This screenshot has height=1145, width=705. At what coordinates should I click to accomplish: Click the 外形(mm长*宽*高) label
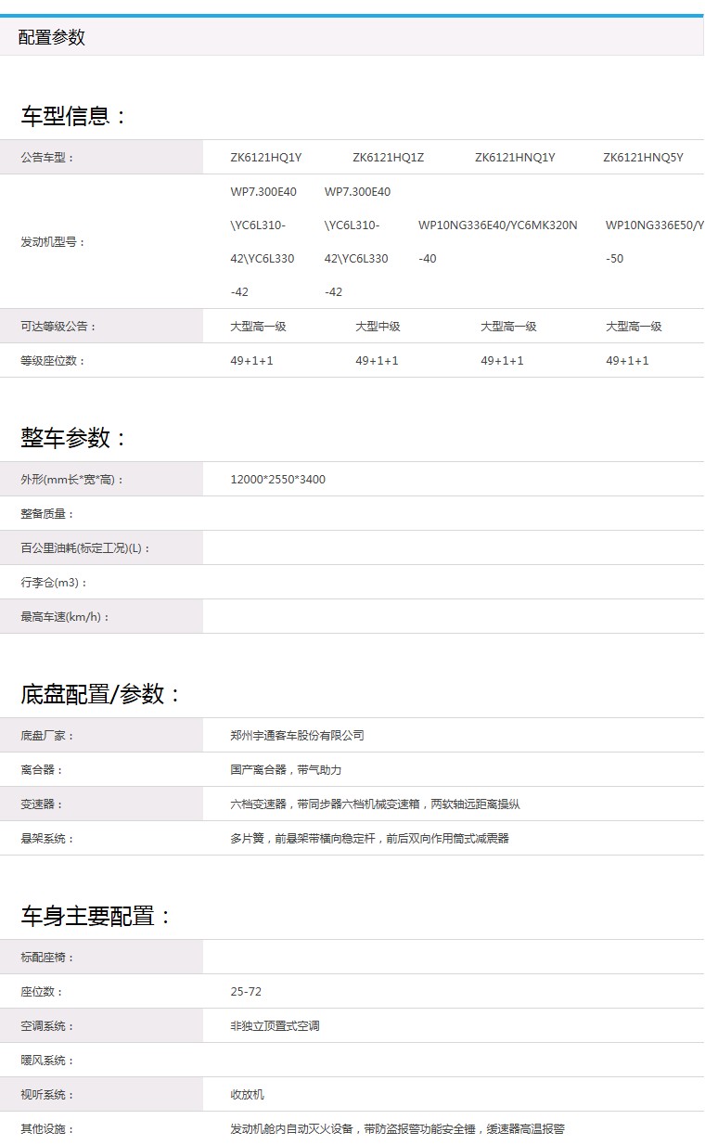[72, 480]
